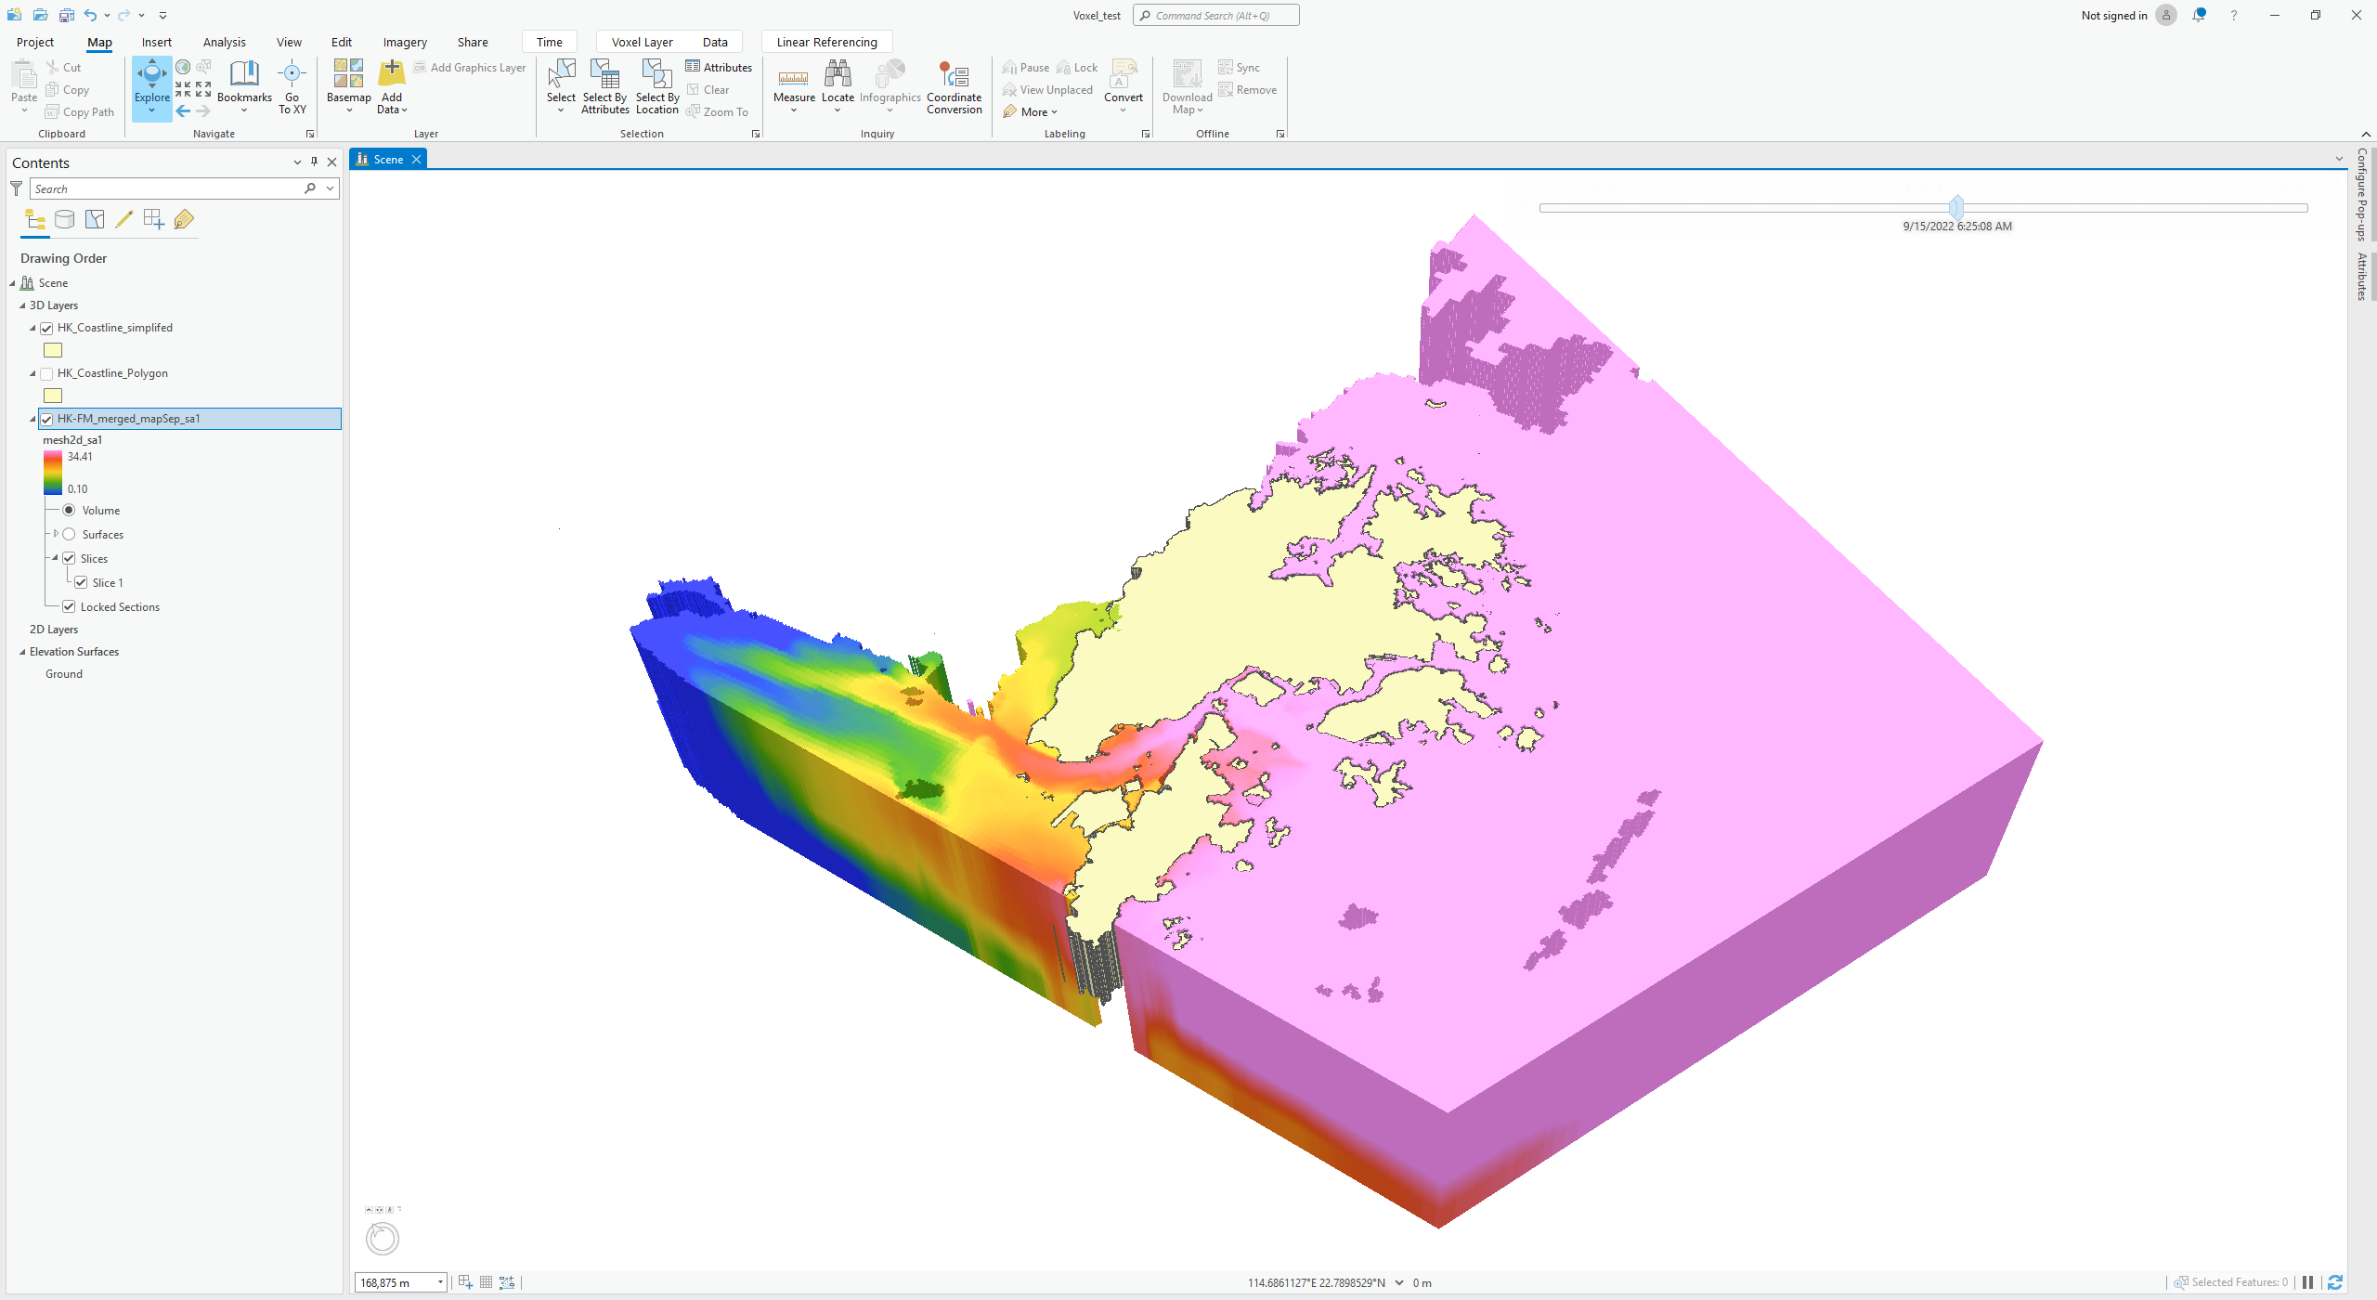Click the Attributes button in Selection
The width and height of the screenshot is (2377, 1300).
pyautogui.click(x=719, y=67)
